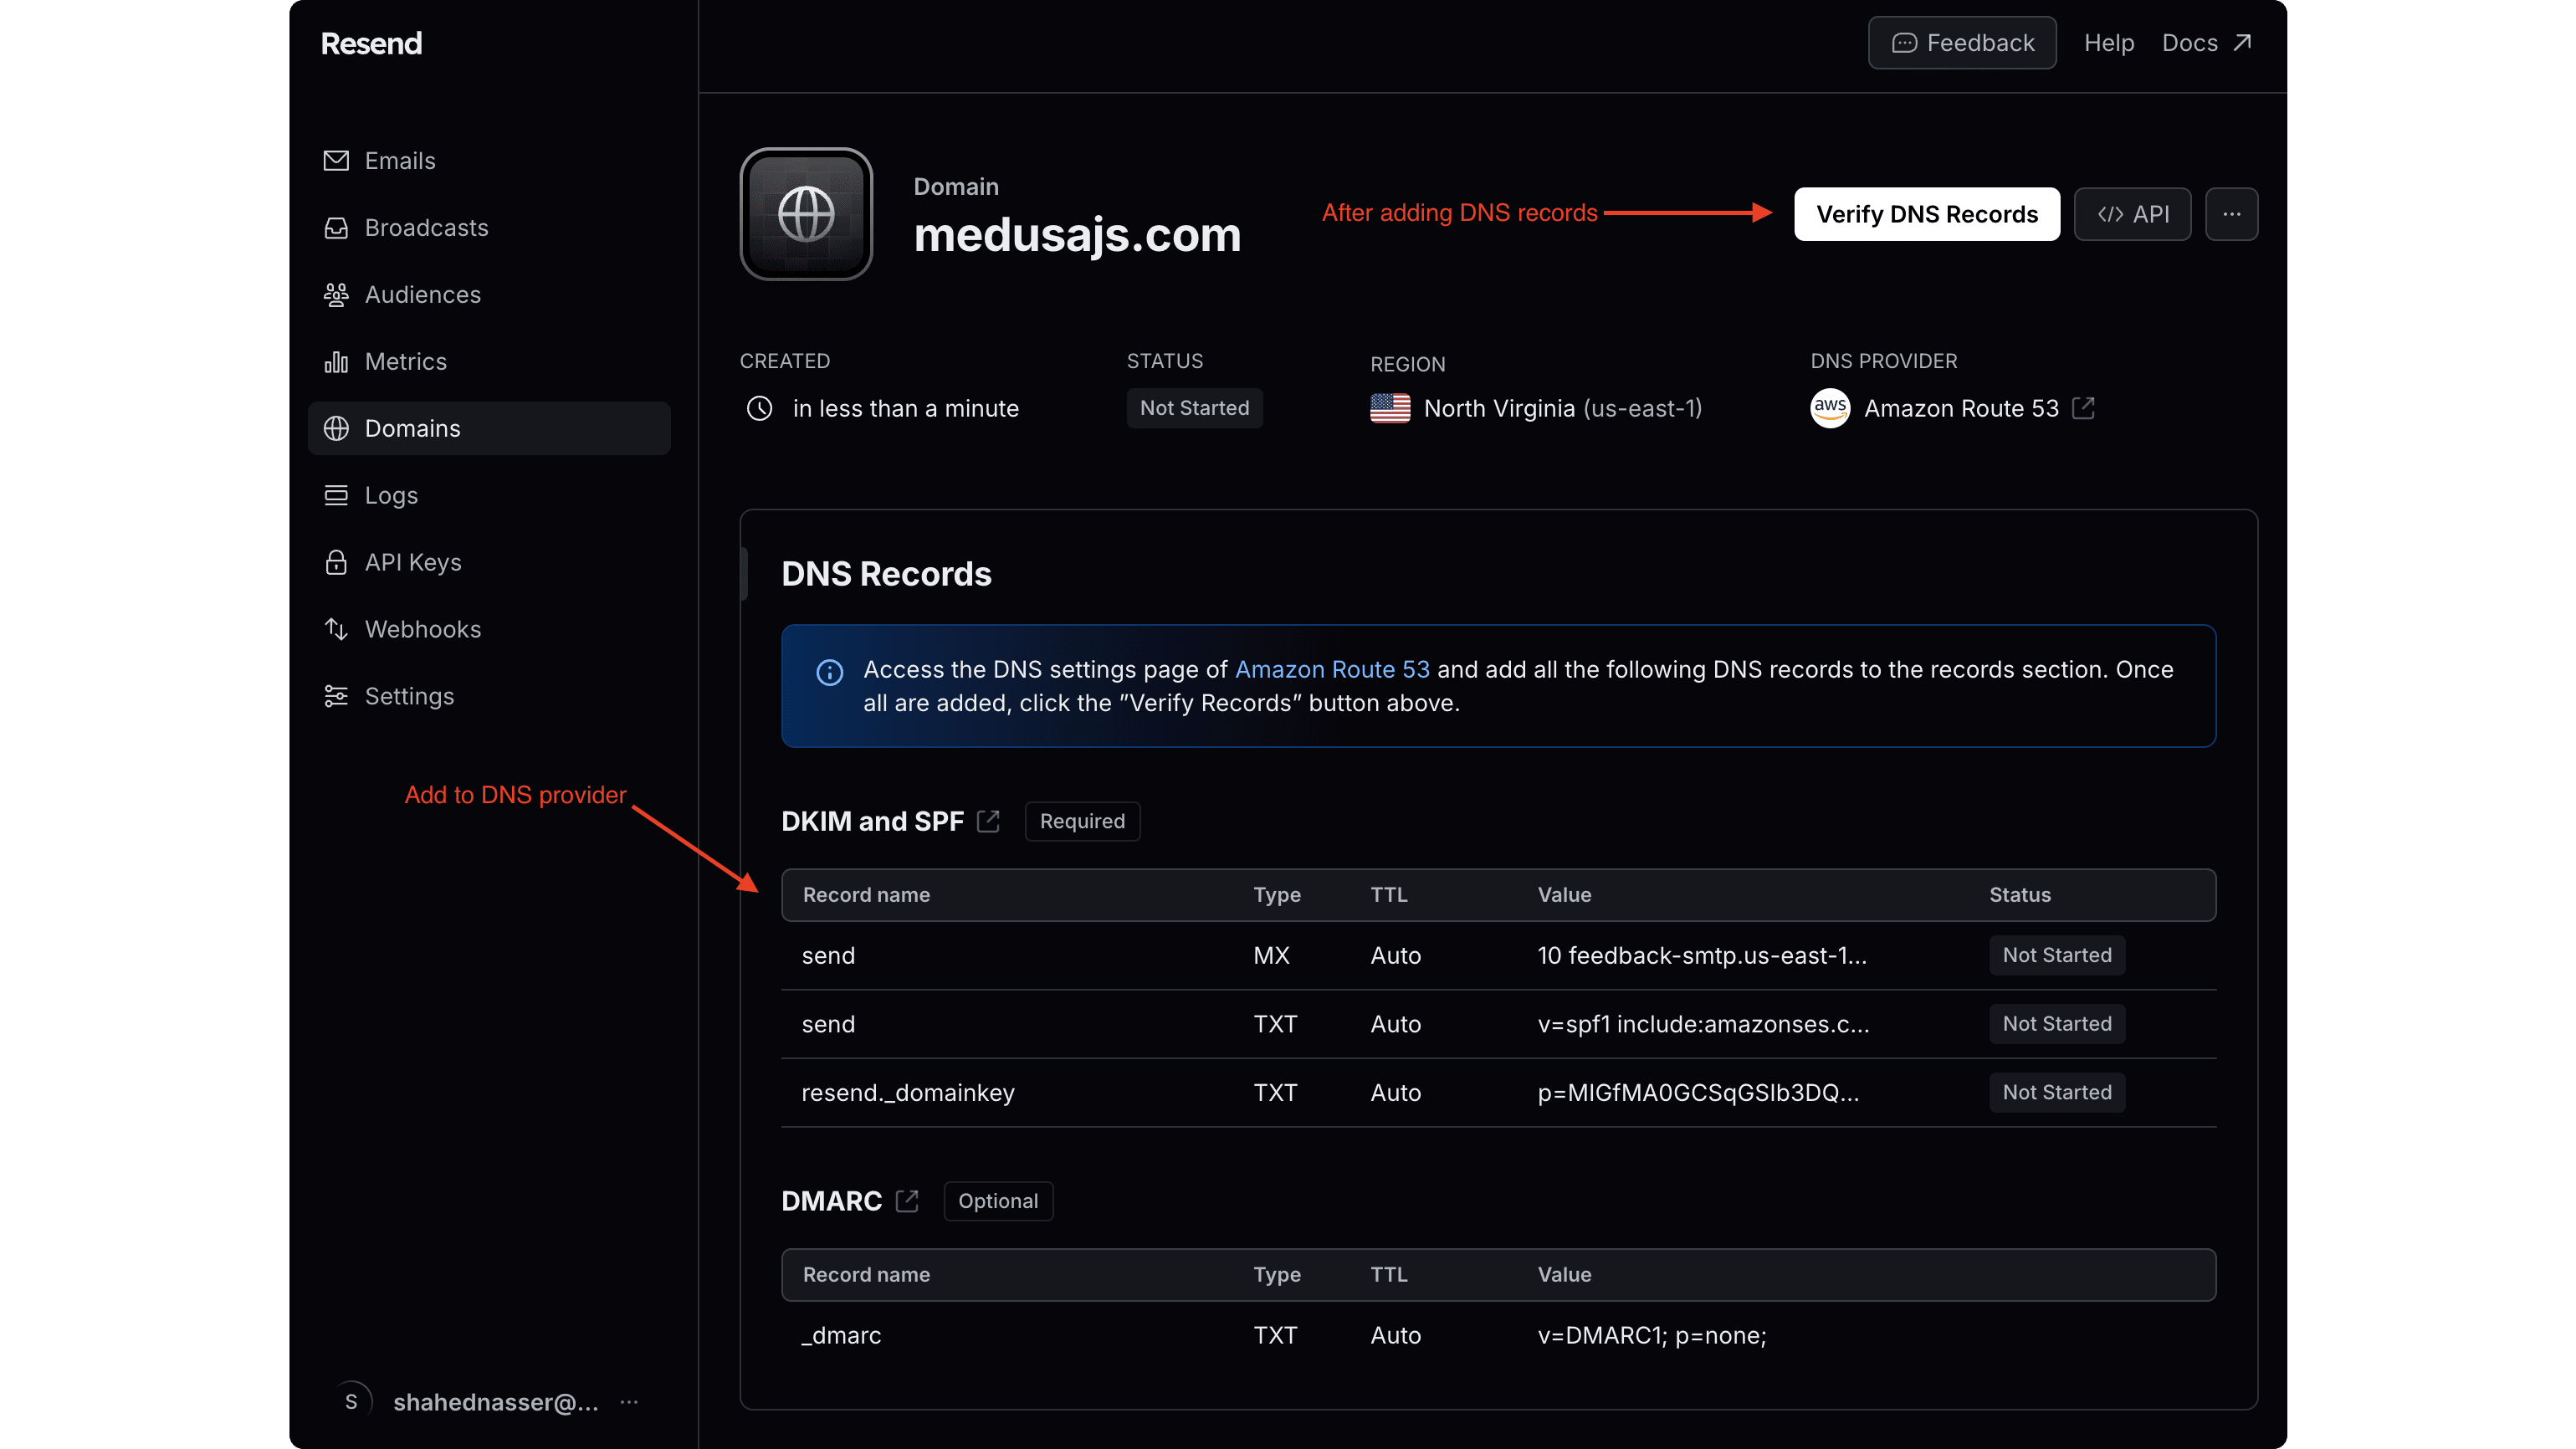Select the Logs icon in the sidebar
This screenshot has width=2576, height=1449.
point(336,494)
